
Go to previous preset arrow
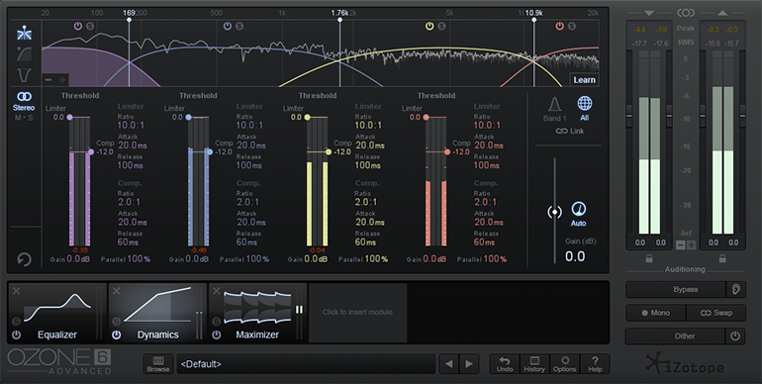[449, 363]
